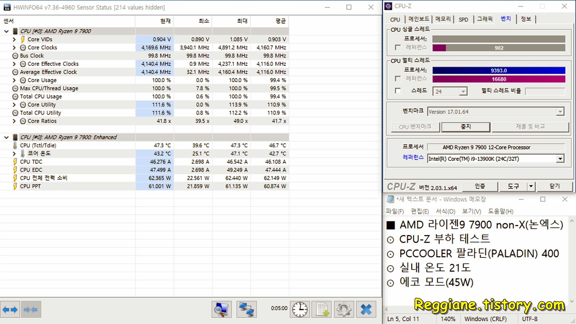
Task: Collapse the CPU [#0] AMD Ryzen 9 7900 group
Action: [x=6, y=31]
